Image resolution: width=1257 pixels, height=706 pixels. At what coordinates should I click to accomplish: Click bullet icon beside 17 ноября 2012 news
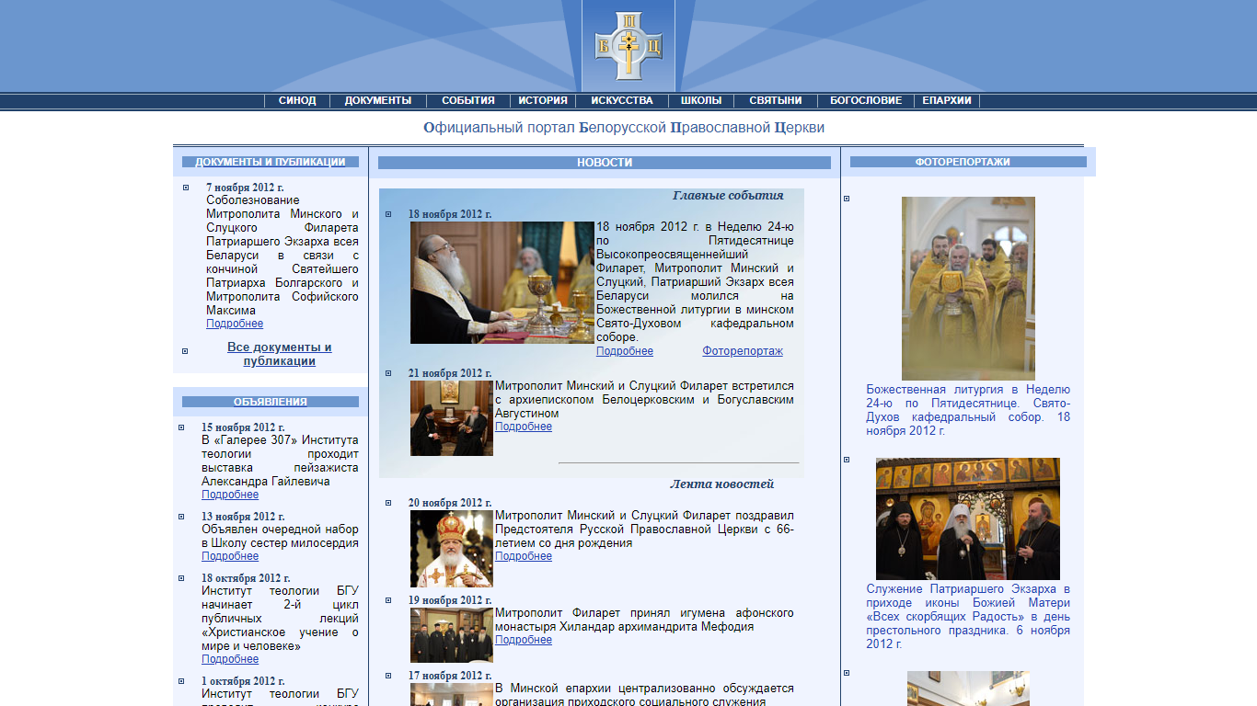coord(387,676)
